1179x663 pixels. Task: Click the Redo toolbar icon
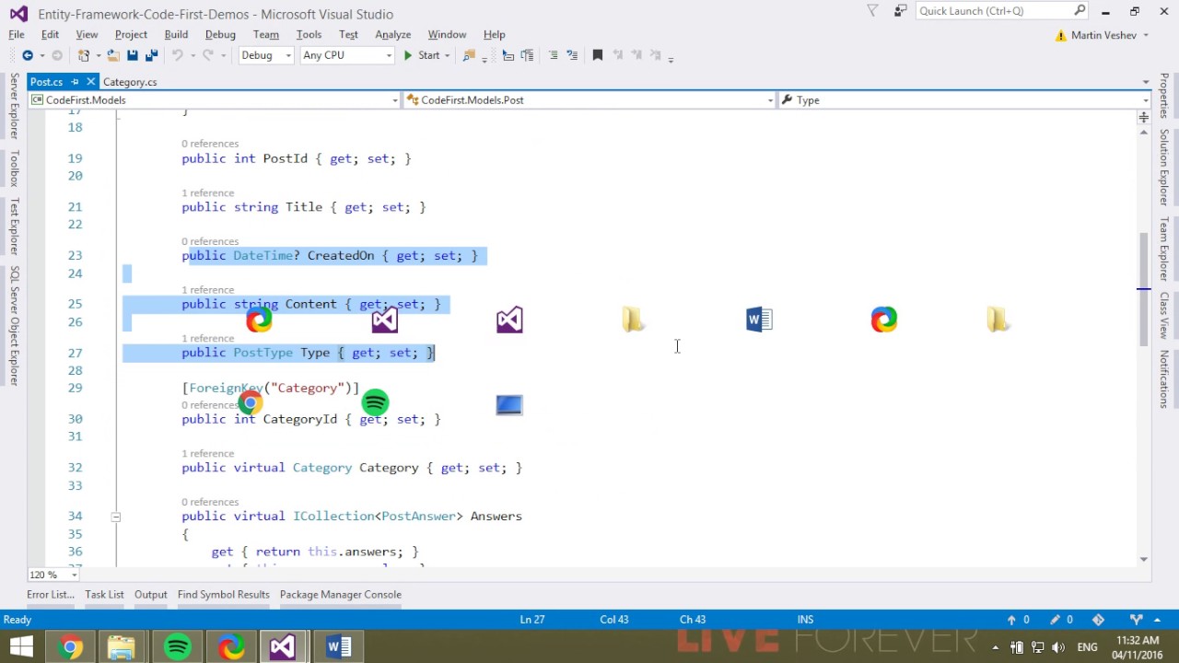[208, 55]
